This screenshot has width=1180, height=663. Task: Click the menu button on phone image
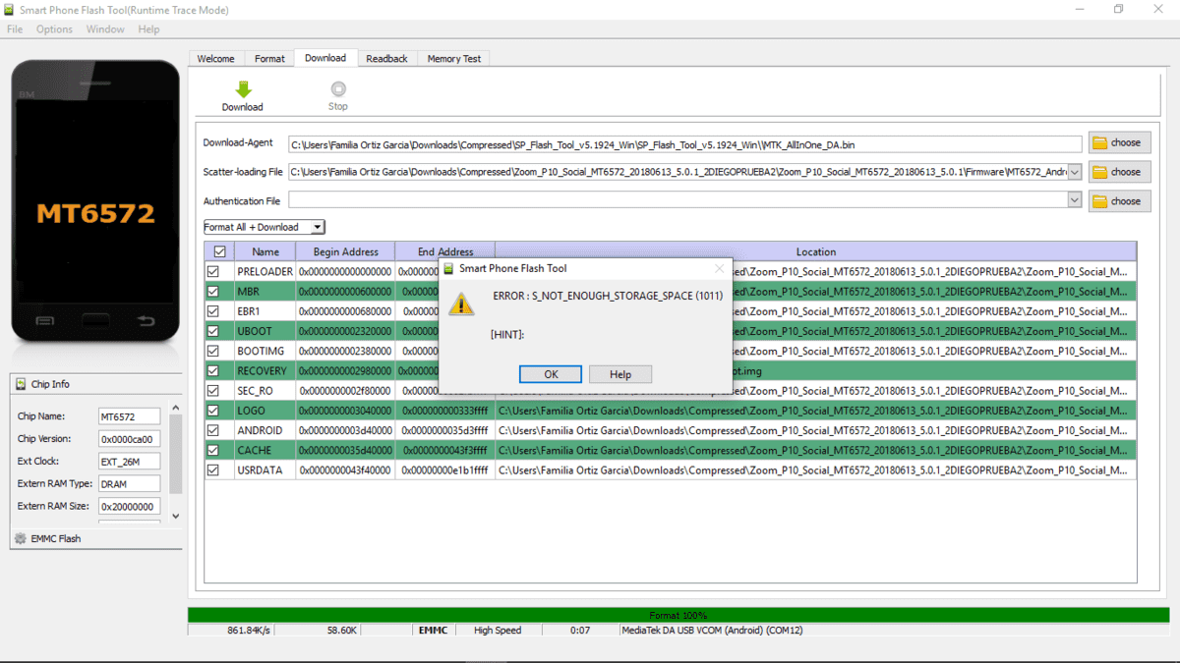[45, 320]
